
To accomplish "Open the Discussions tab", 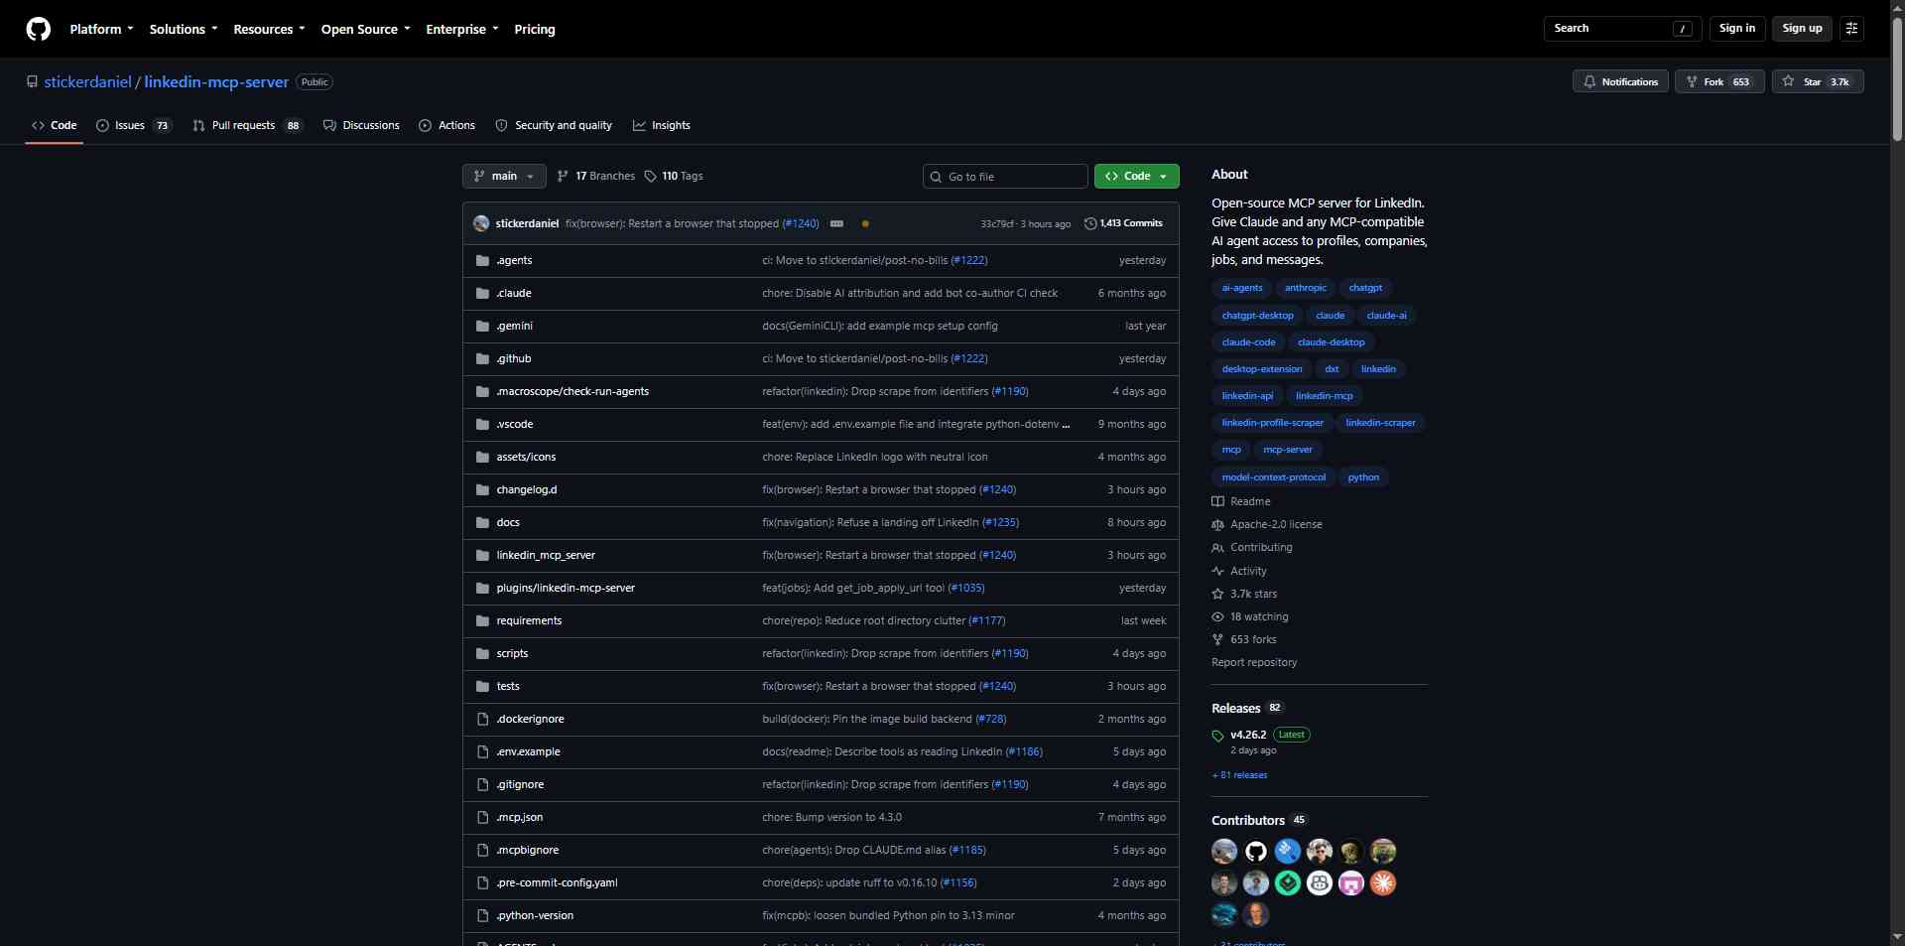I will [361, 125].
